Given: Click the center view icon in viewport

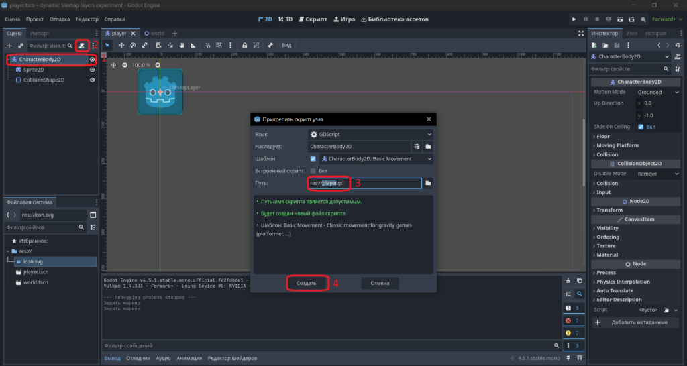Looking at the screenshot, I should [x=113, y=65].
